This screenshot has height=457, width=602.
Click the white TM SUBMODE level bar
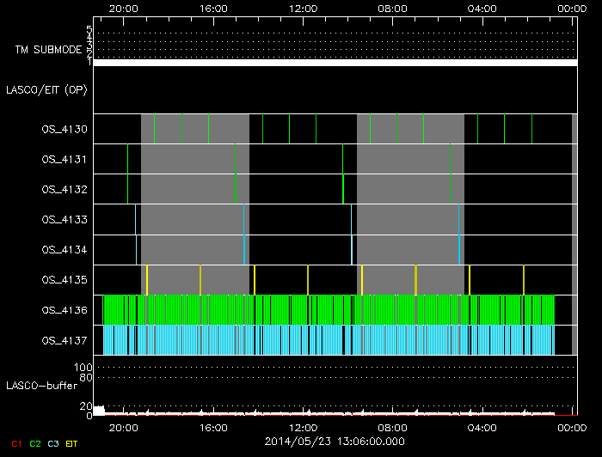[334, 63]
